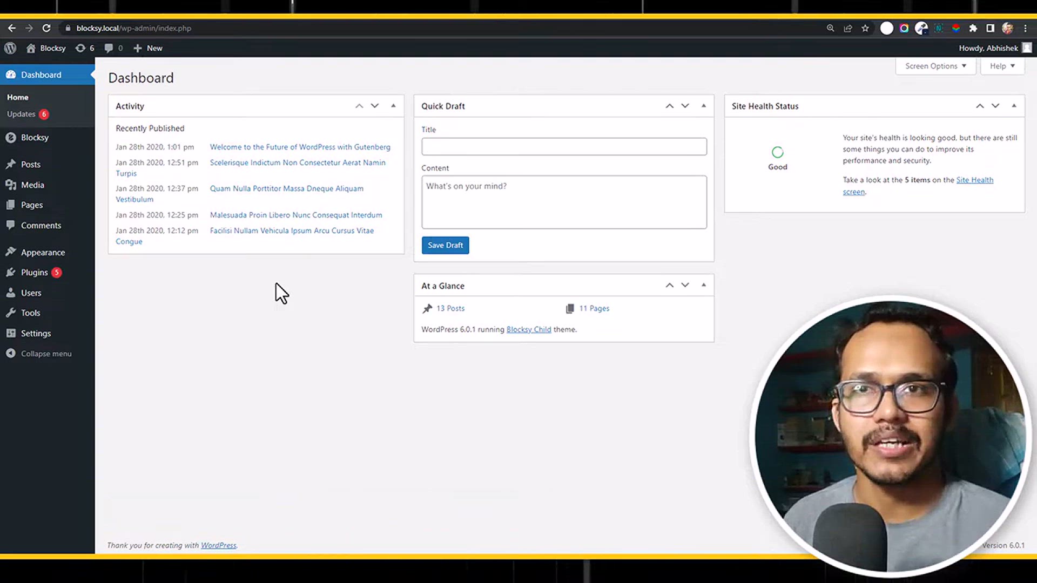Open Dashboard in sidebar

[x=47, y=74]
